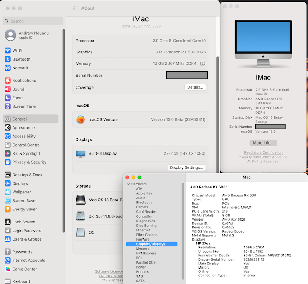Open Screen Saver icon
The height and width of the screenshot is (284, 308).
[x=8, y=200]
